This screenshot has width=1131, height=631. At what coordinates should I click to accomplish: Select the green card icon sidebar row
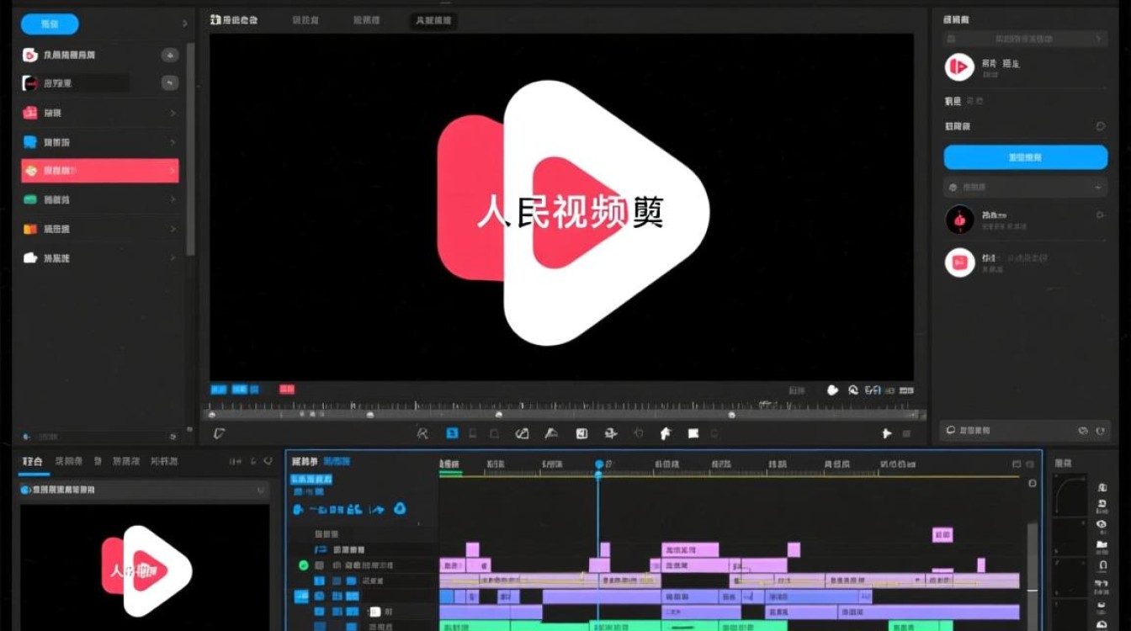coord(99,199)
